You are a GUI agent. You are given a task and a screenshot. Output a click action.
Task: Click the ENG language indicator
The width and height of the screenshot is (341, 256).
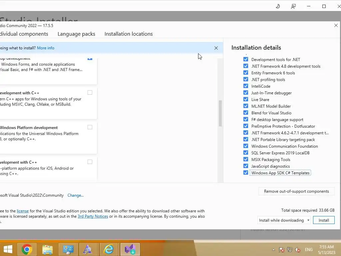(x=309, y=250)
